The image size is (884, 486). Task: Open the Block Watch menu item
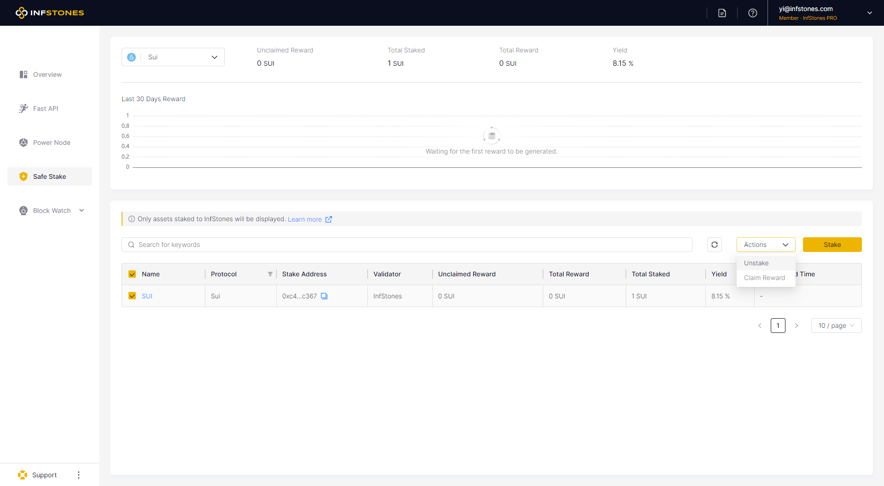(x=52, y=211)
